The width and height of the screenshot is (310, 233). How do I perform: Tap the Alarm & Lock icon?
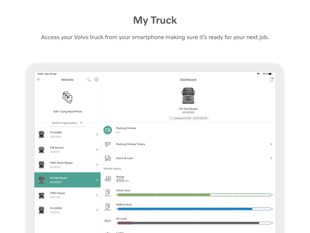[108, 158]
